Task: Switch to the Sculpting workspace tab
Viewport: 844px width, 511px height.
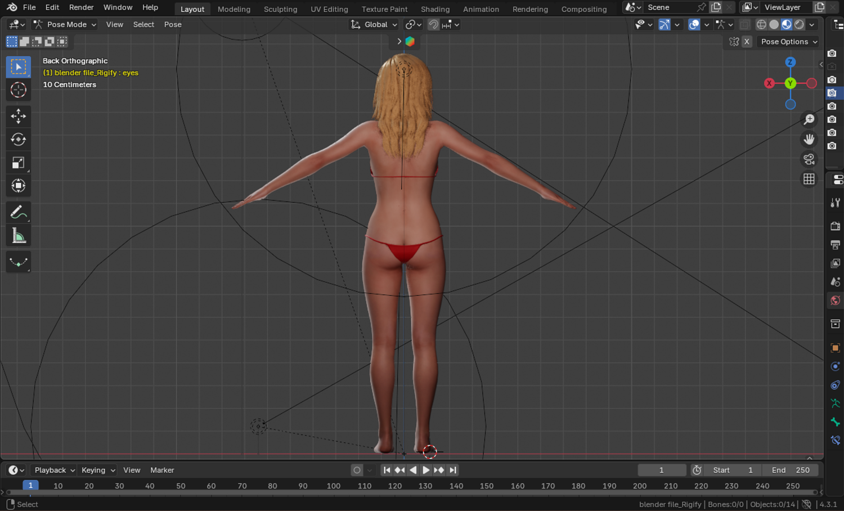Action: pyautogui.click(x=280, y=9)
